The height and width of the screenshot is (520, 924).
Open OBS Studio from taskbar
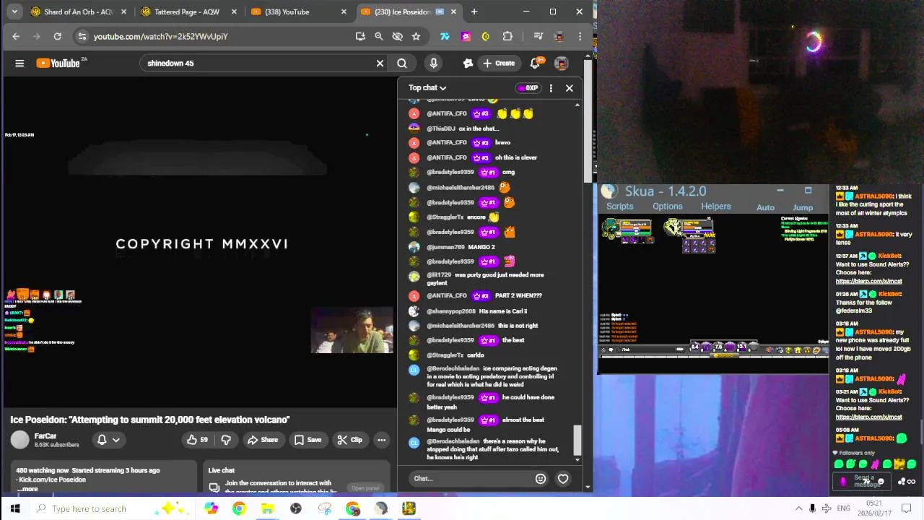[295, 508]
